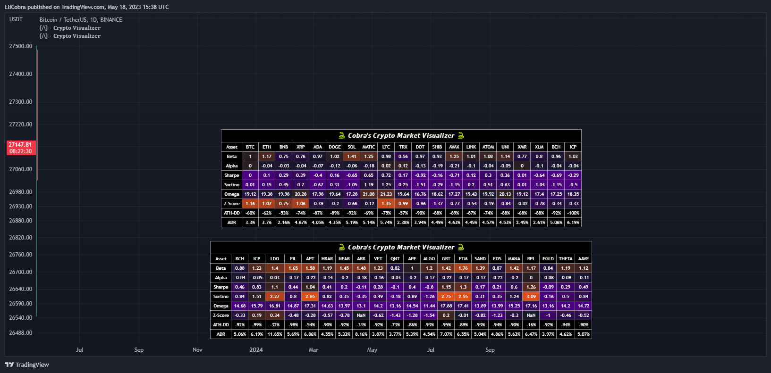
Task: Click the 27220.00 price axis label
Action: coord(21,124)
